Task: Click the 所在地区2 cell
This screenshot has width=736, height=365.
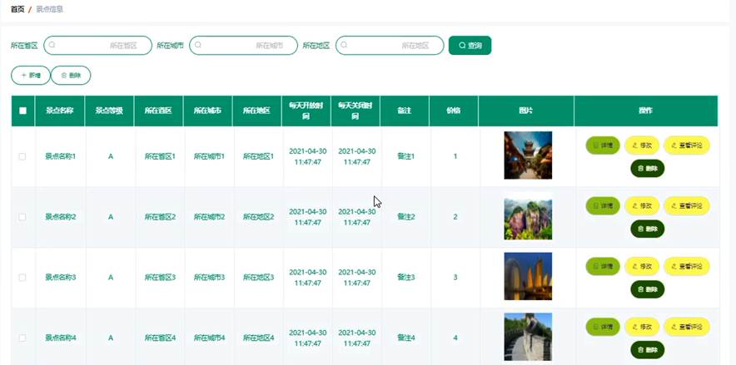Action: (259, 217)
